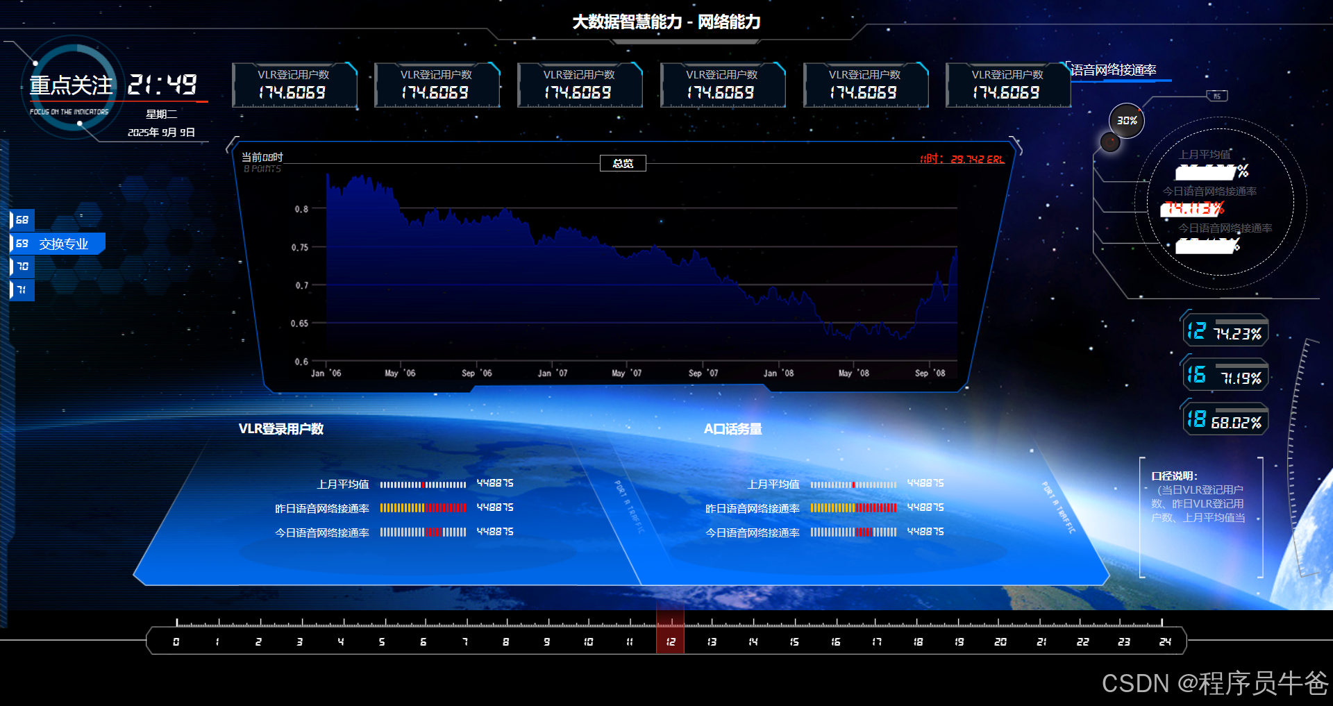The height and width of the screenshot is (706, 1333).
Task: Click 今日语音网络接通率 label in VLR登录用户数 panel
Action: (x=322, y=533)
